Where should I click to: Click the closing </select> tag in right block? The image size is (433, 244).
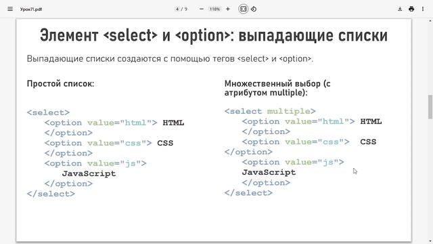pyautogui.click(x=248, y=192)
